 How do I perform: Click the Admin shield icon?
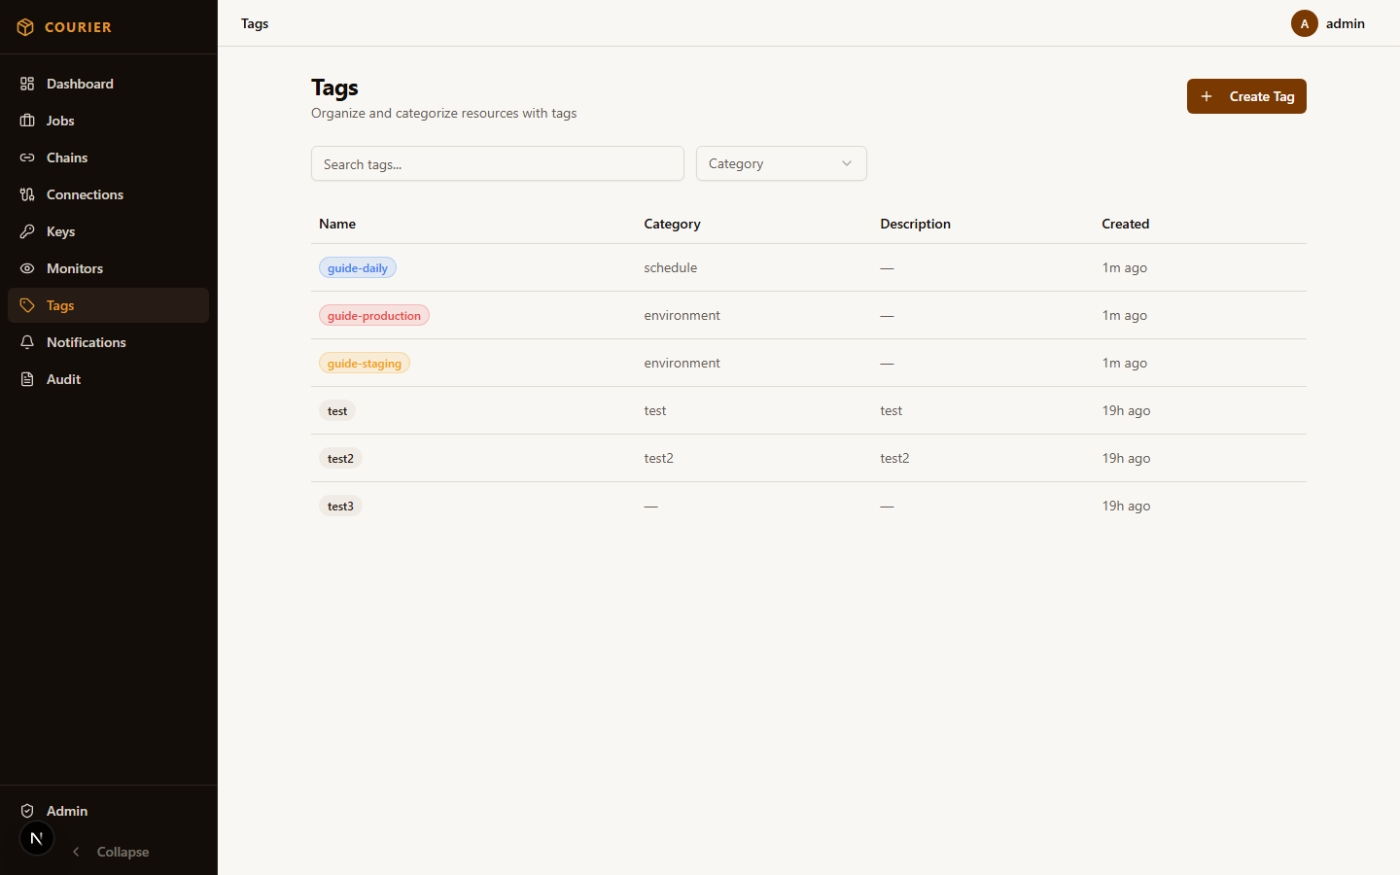coord(26,810)
